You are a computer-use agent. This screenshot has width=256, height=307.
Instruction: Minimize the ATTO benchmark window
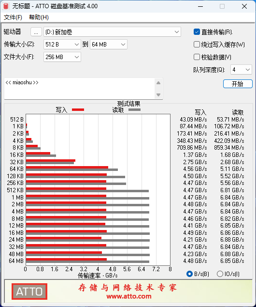click(200, 6)
